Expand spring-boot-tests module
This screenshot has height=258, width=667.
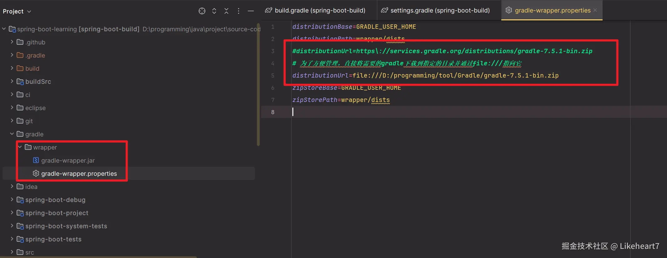12,239
